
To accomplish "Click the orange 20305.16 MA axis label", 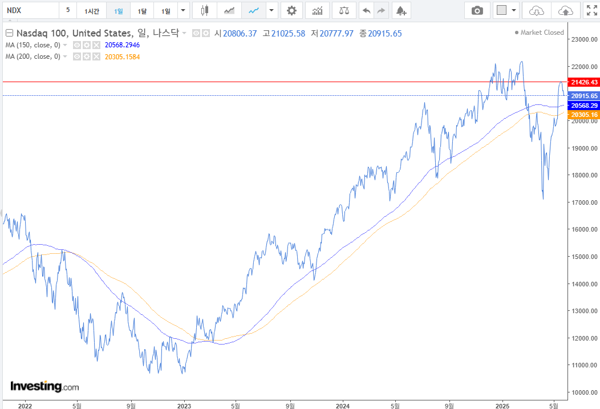I will (584, 115).
